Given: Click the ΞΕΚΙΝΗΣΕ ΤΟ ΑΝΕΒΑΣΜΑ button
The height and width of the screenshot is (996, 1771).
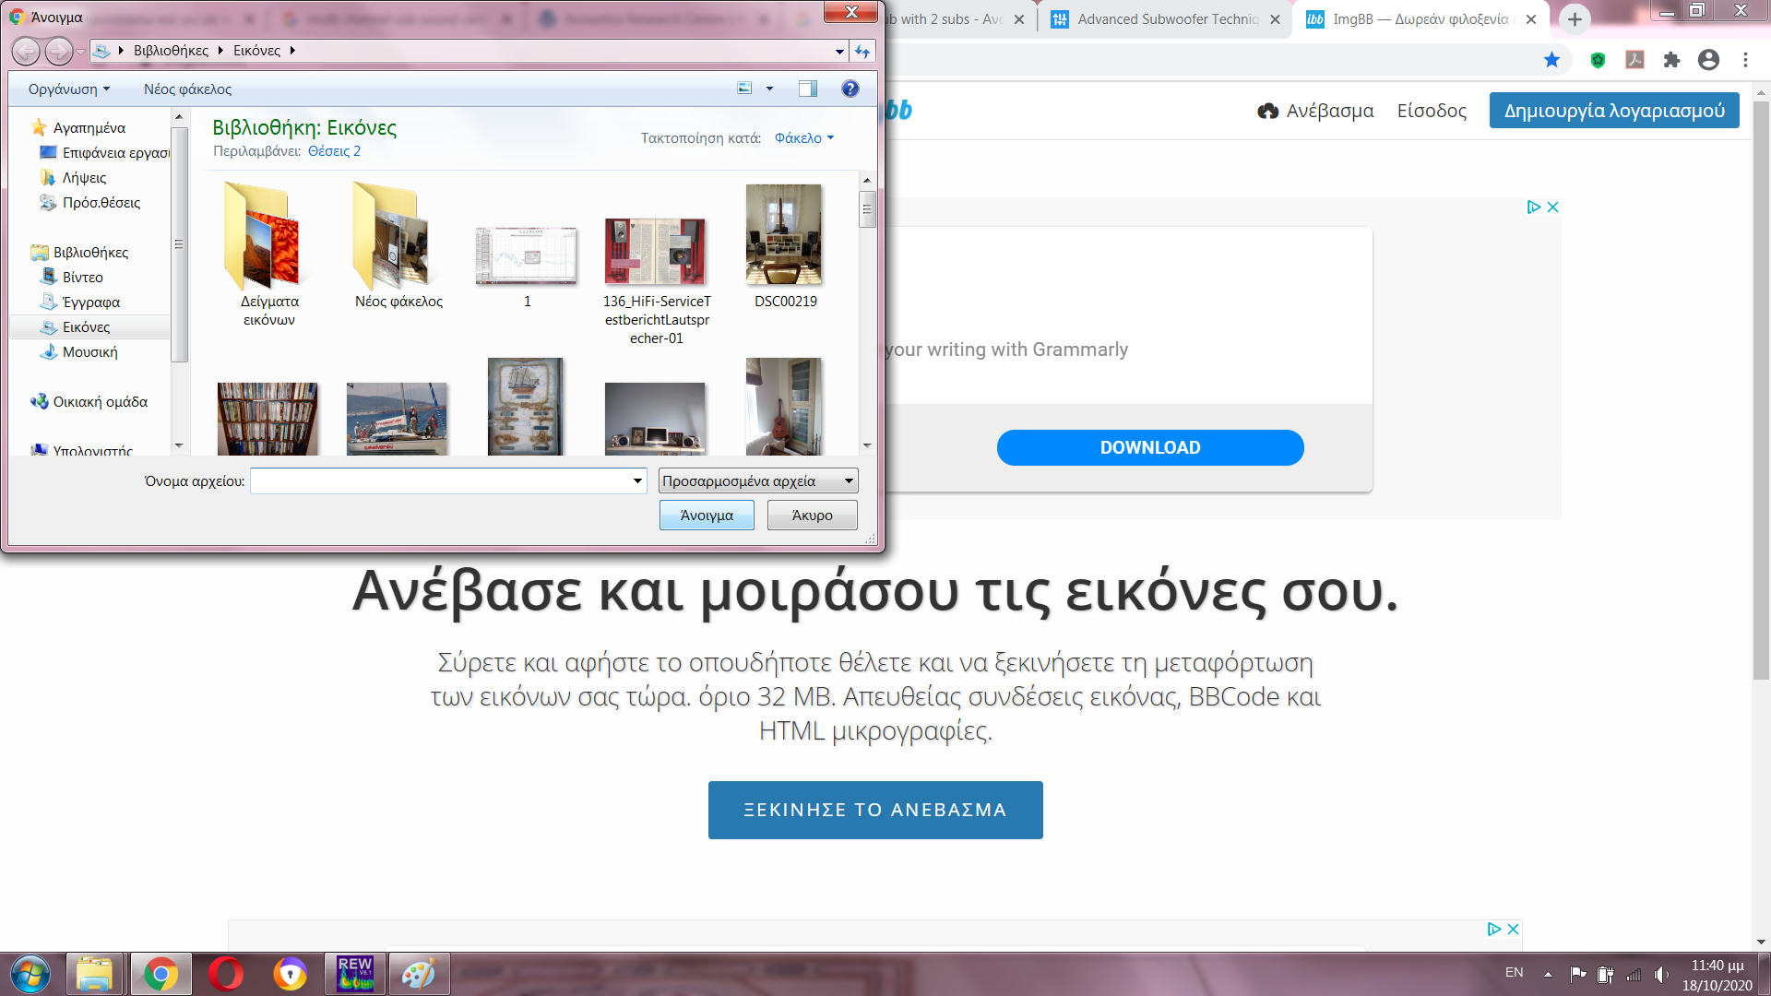Looking at the screenshot, I should point(874,810).
